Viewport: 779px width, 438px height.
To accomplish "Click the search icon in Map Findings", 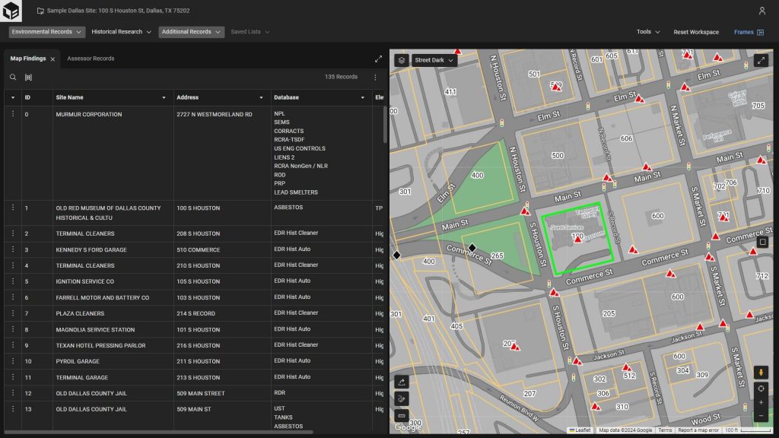I will tap(13, 77).
